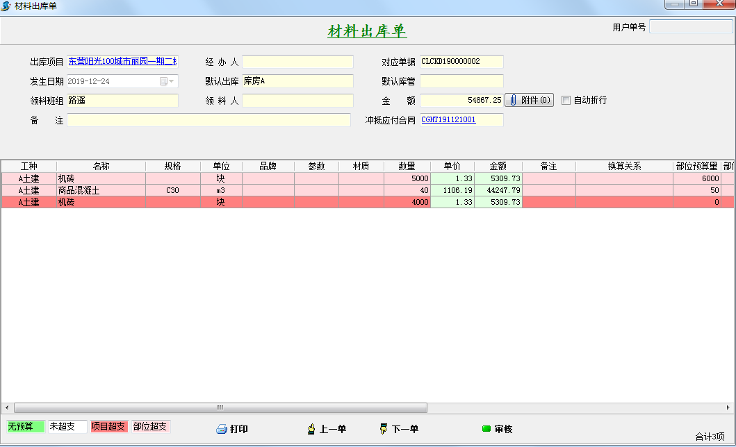Image resolution: width=736 pixels, height=447 pixels.
Task: Open attachments via 附件(0) paperclip button
Action: pos(529,100)
